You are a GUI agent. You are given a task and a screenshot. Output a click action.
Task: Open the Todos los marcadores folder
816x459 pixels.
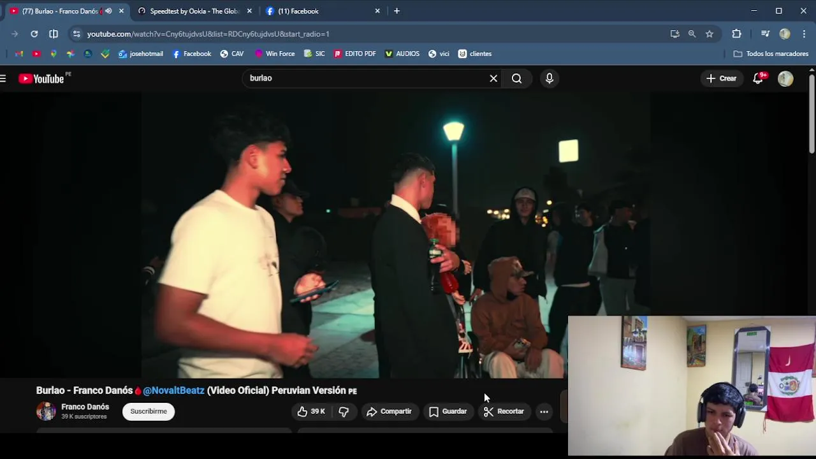771,54
